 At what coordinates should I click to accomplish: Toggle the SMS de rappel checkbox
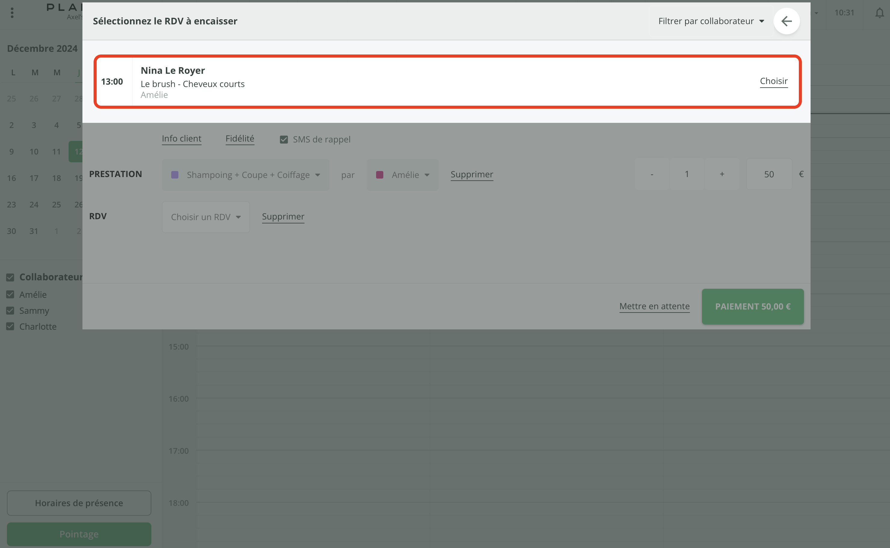click(x=283, y=139)
